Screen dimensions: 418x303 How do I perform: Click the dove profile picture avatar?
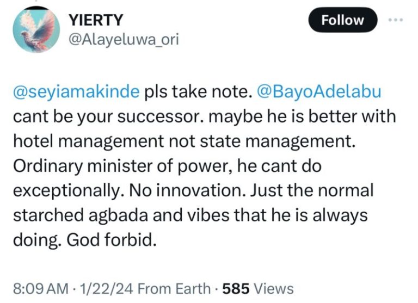pos(36,30)
